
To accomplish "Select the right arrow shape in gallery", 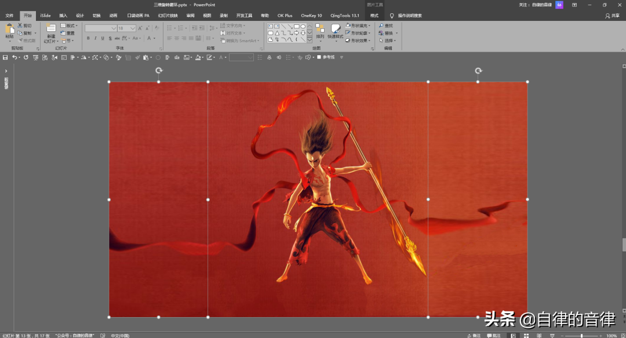I will click(296, 33).
